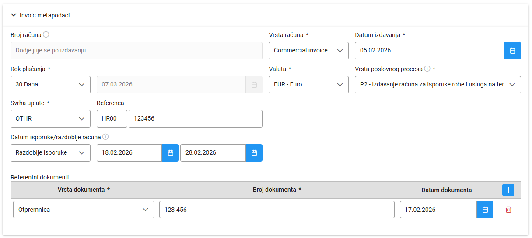Click the Broj dokumenta field with 123-456
Image resolution: width=532 pixels, height=238 pixels.
[276, 210]
